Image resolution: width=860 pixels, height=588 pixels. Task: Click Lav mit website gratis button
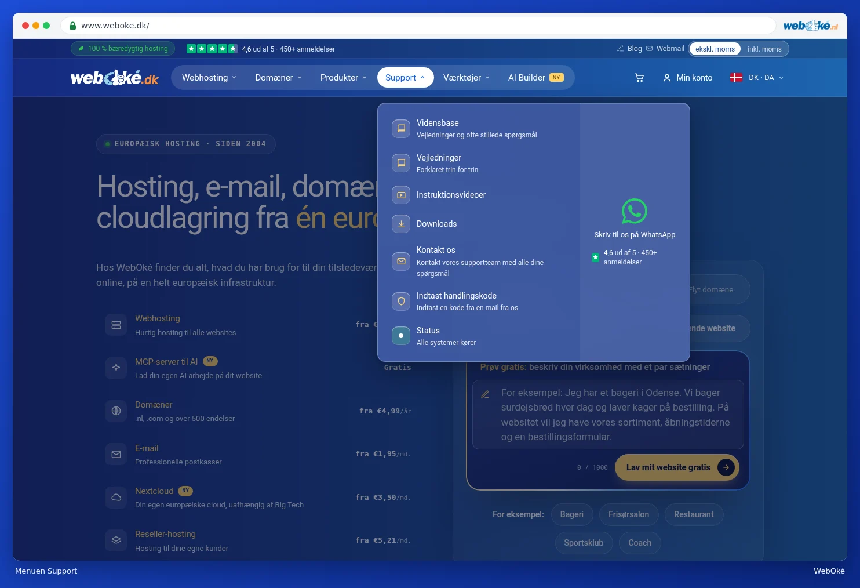click(x=677, y=467)
